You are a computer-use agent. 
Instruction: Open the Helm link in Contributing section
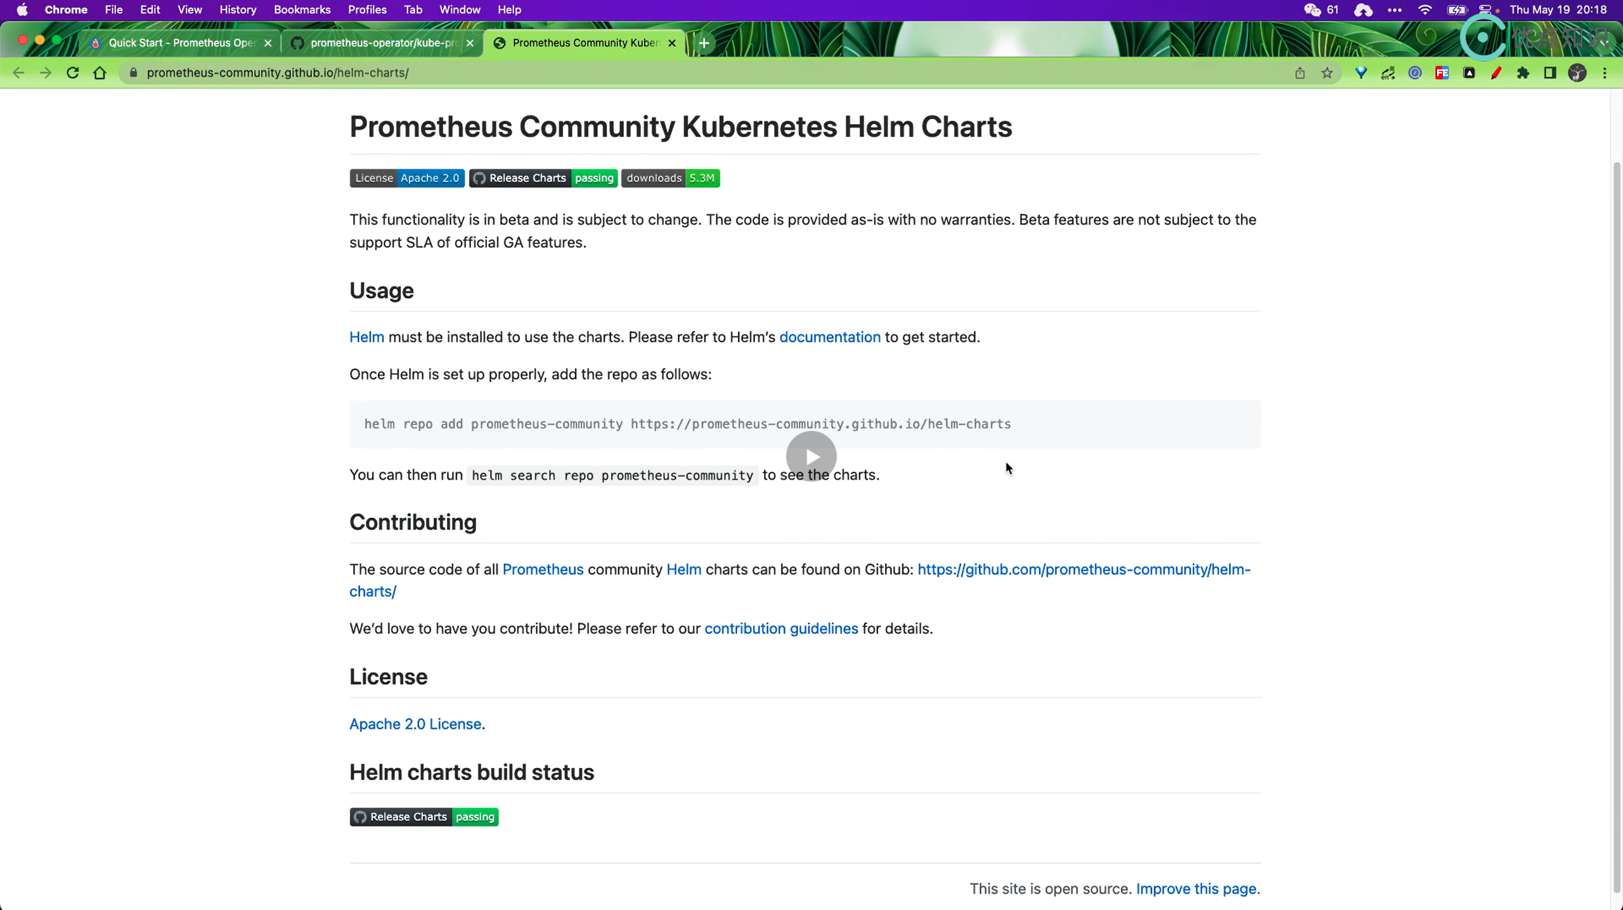point(683,569)
